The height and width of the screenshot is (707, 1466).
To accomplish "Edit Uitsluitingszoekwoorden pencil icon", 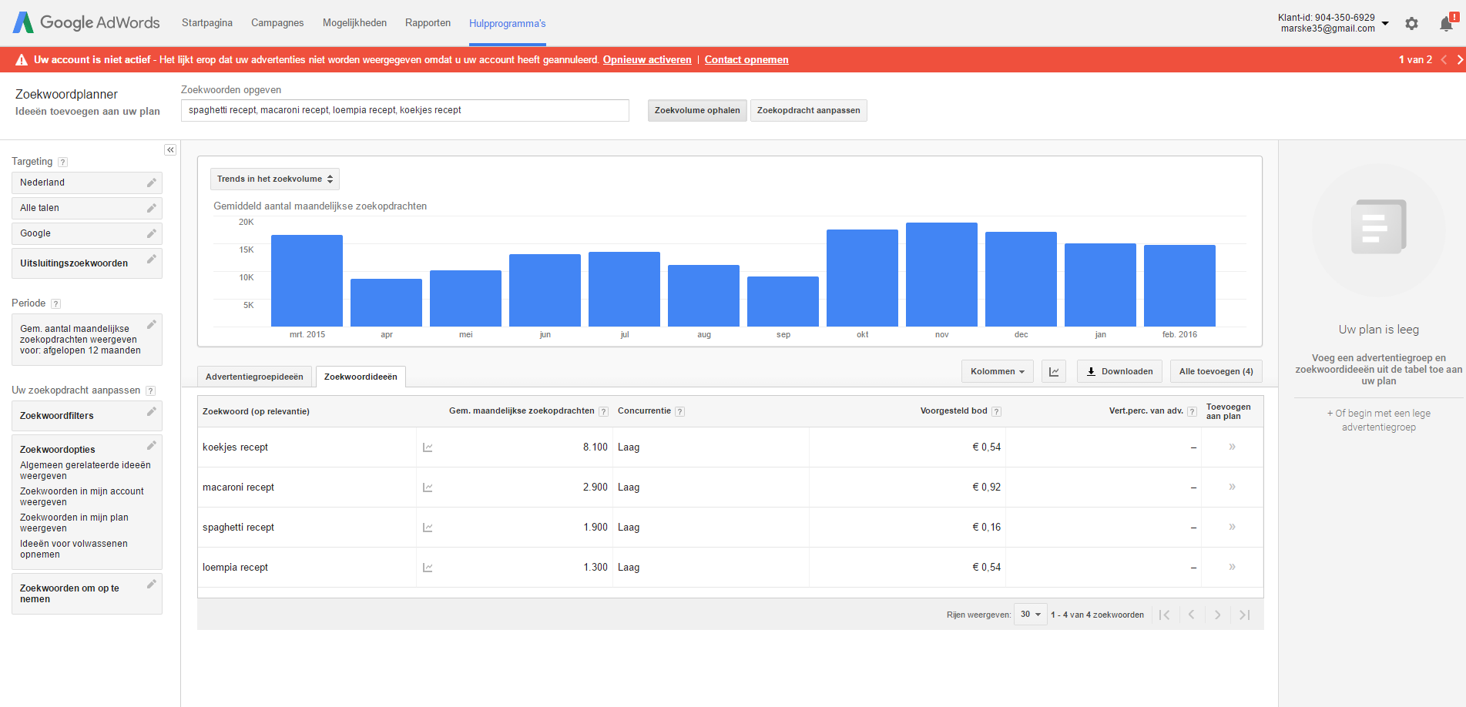I will (152, 259).
